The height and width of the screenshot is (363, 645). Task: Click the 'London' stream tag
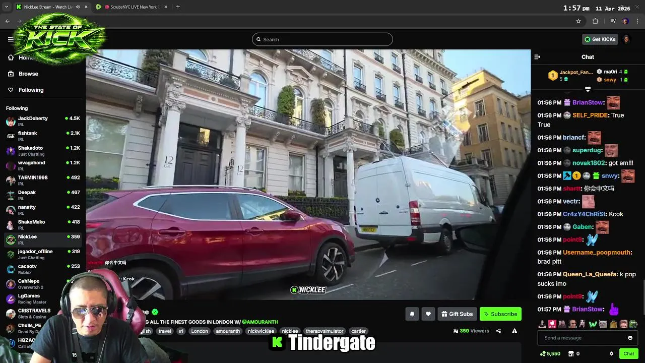(200, 331)
